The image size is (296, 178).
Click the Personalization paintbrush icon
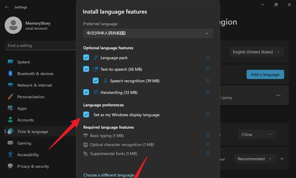coord(10,97)
